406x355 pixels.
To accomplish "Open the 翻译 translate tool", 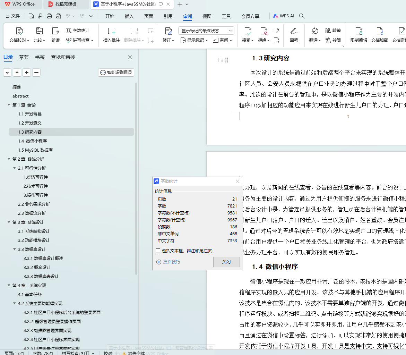I will [315, 35].
